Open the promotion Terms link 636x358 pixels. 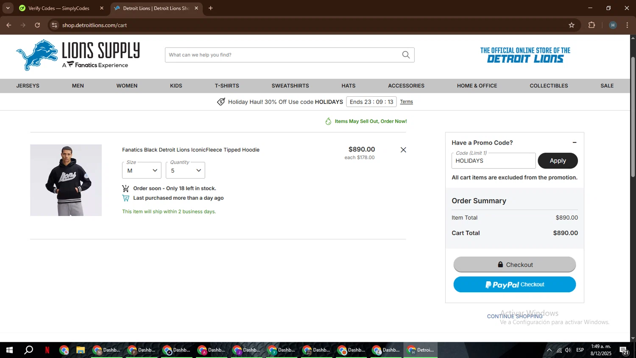click(406, 102)
